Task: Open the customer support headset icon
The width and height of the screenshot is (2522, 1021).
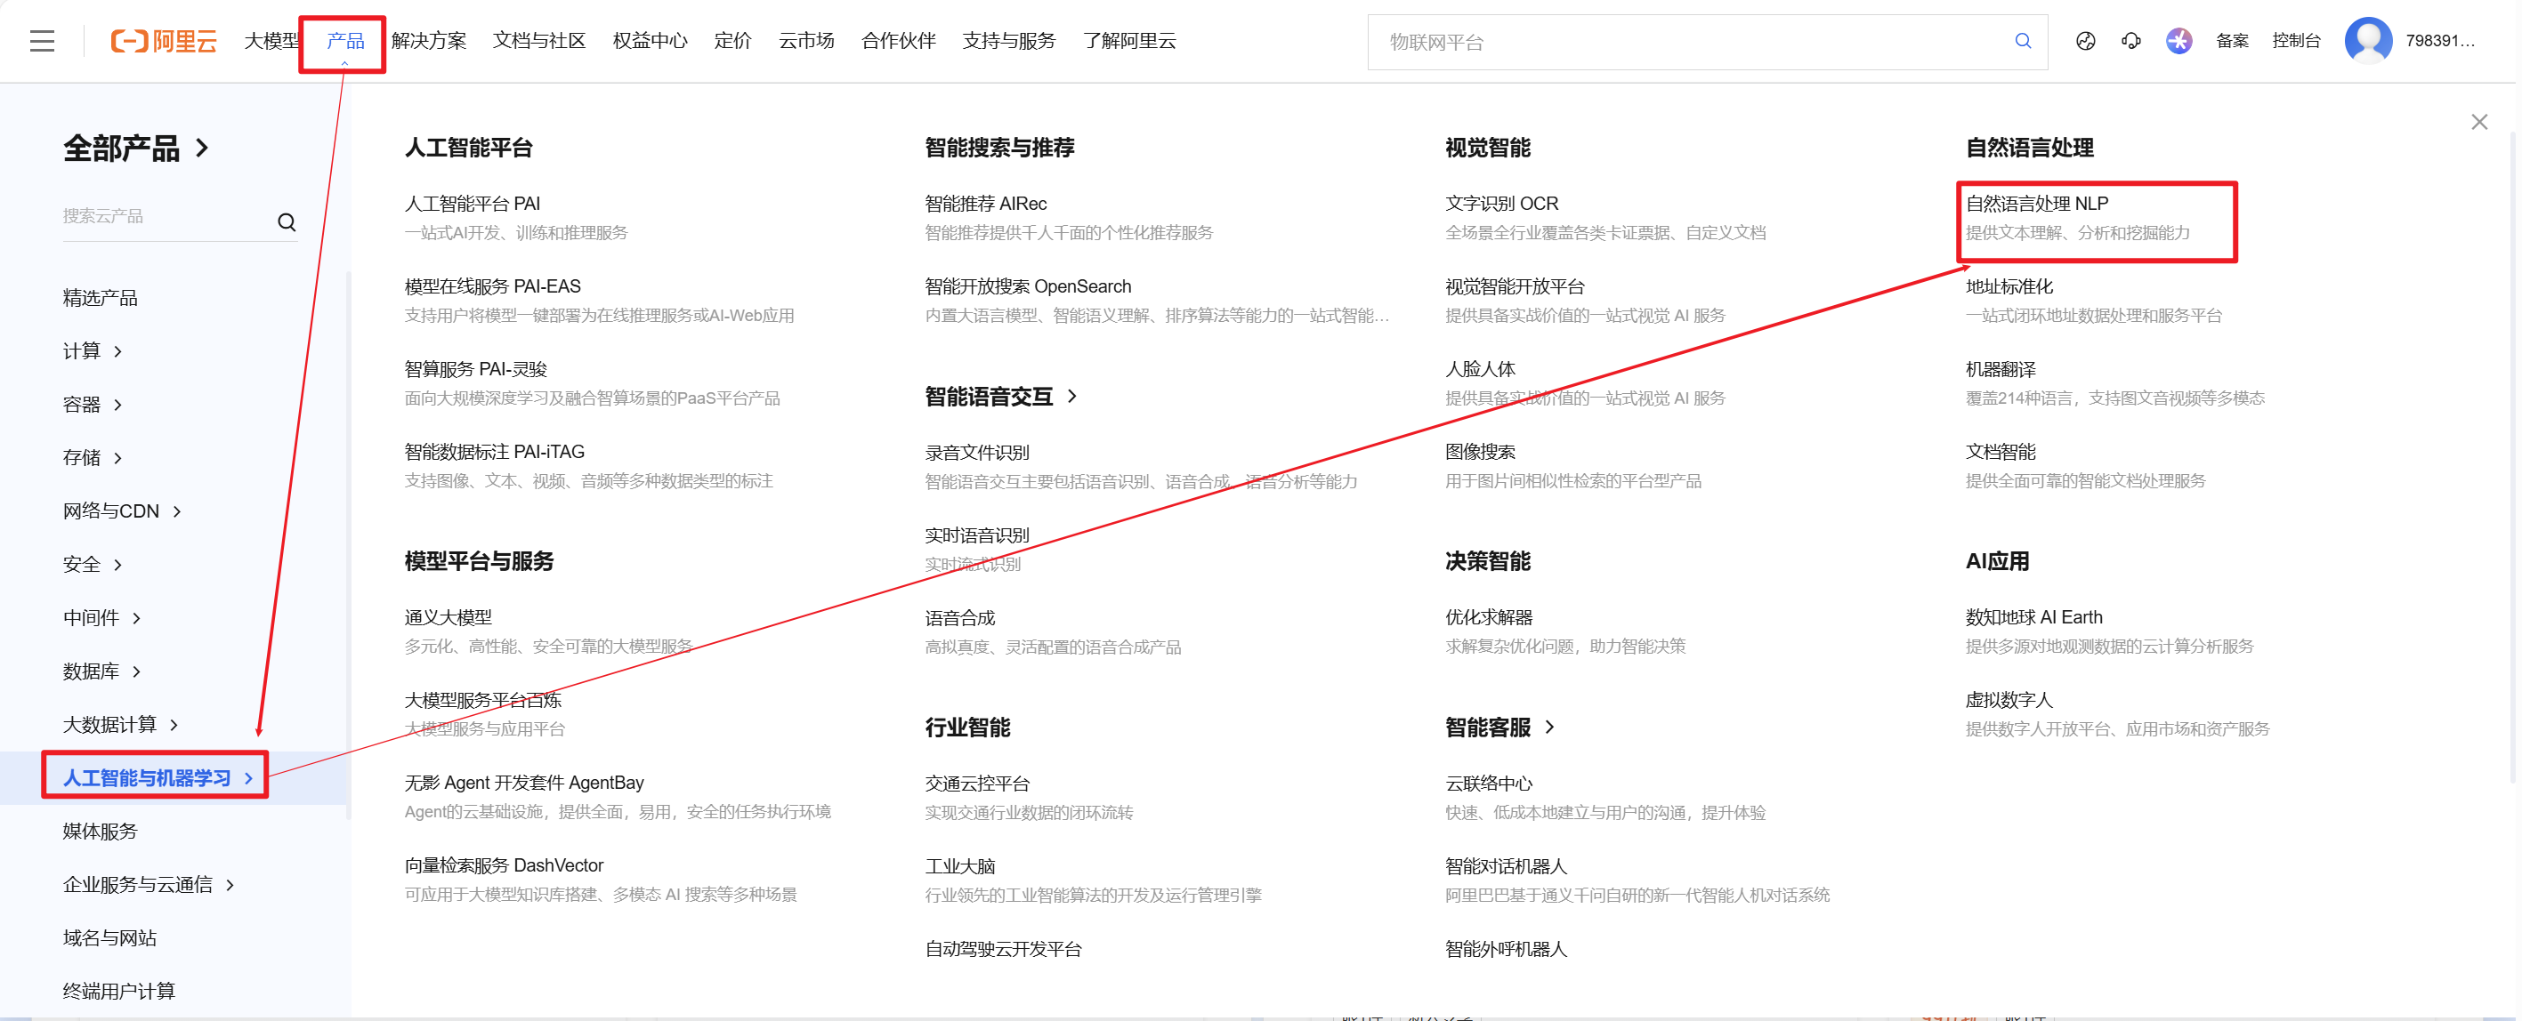Action: [x=2130, y=41]
